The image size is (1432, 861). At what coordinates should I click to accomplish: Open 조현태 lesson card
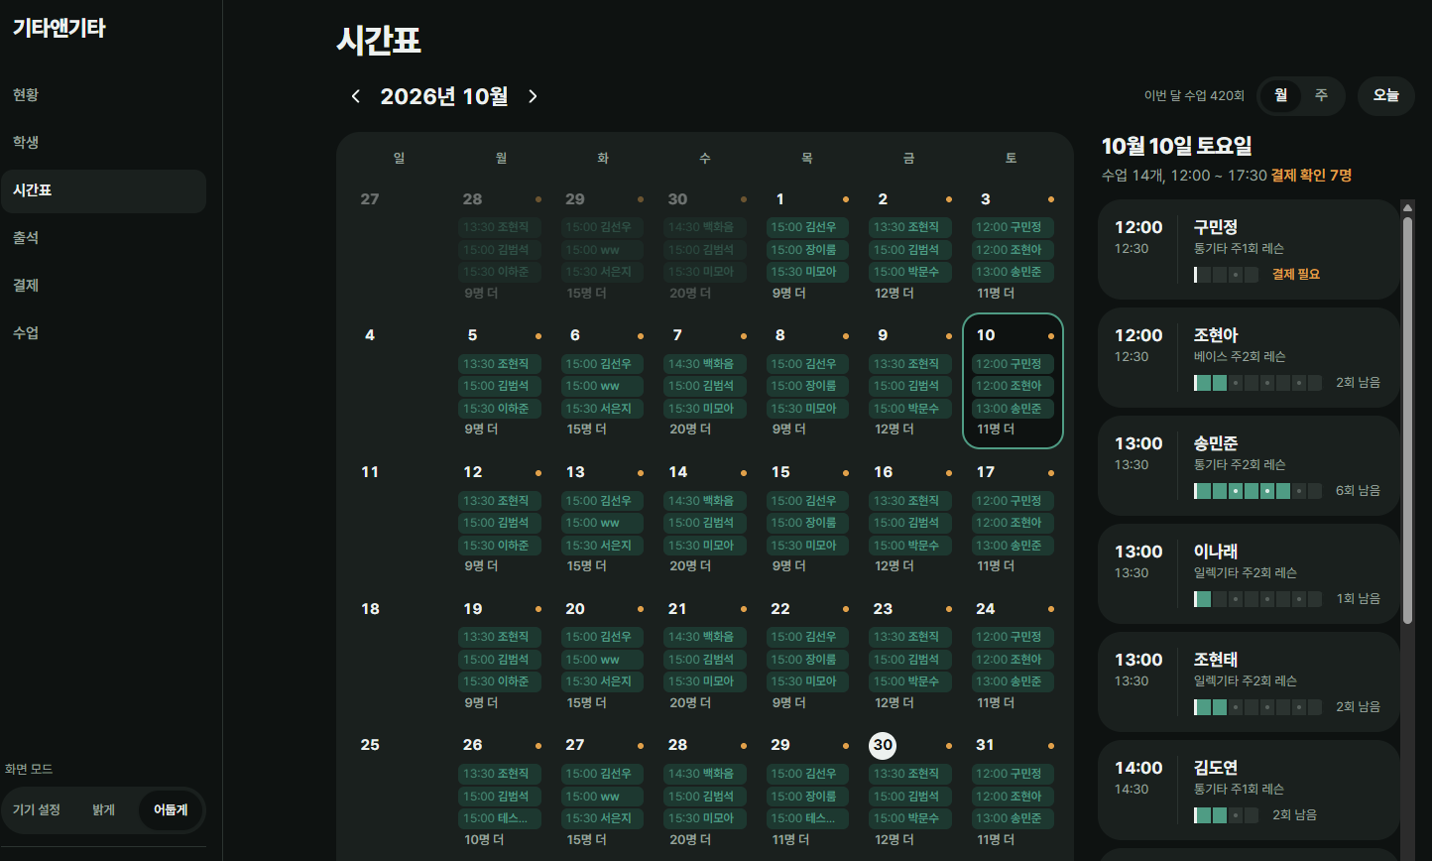click(x=1249, y=681)
